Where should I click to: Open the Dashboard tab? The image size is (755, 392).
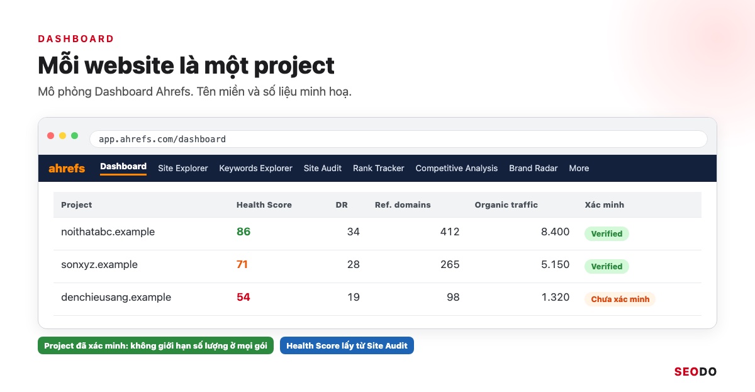pyautogui.click(x=123, y=167)
